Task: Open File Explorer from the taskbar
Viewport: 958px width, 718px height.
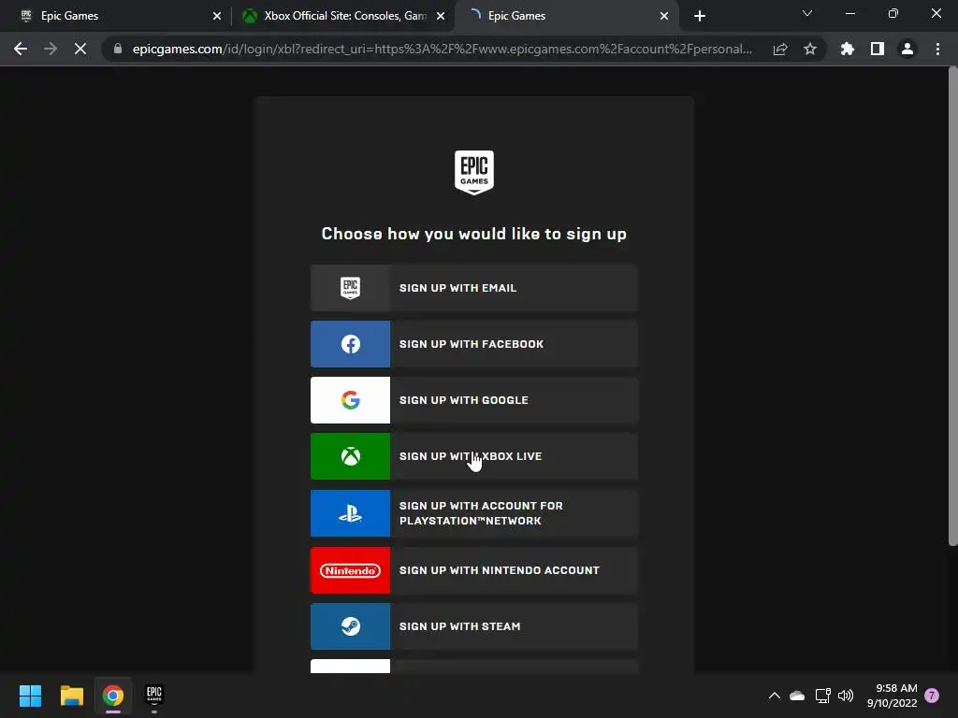Action: 71,696
